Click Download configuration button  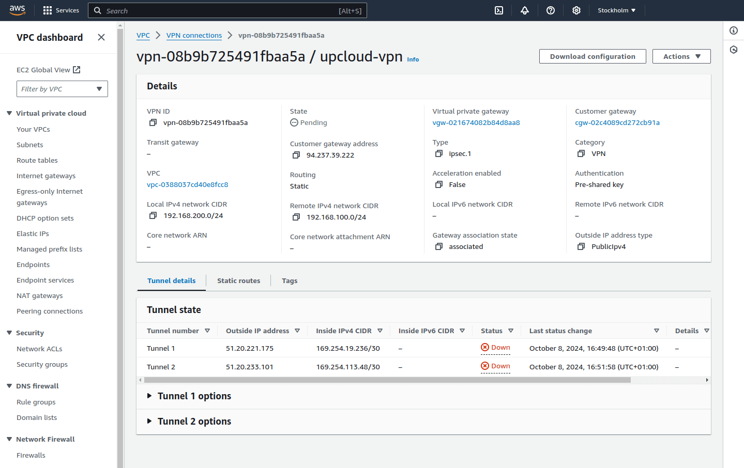593,56
